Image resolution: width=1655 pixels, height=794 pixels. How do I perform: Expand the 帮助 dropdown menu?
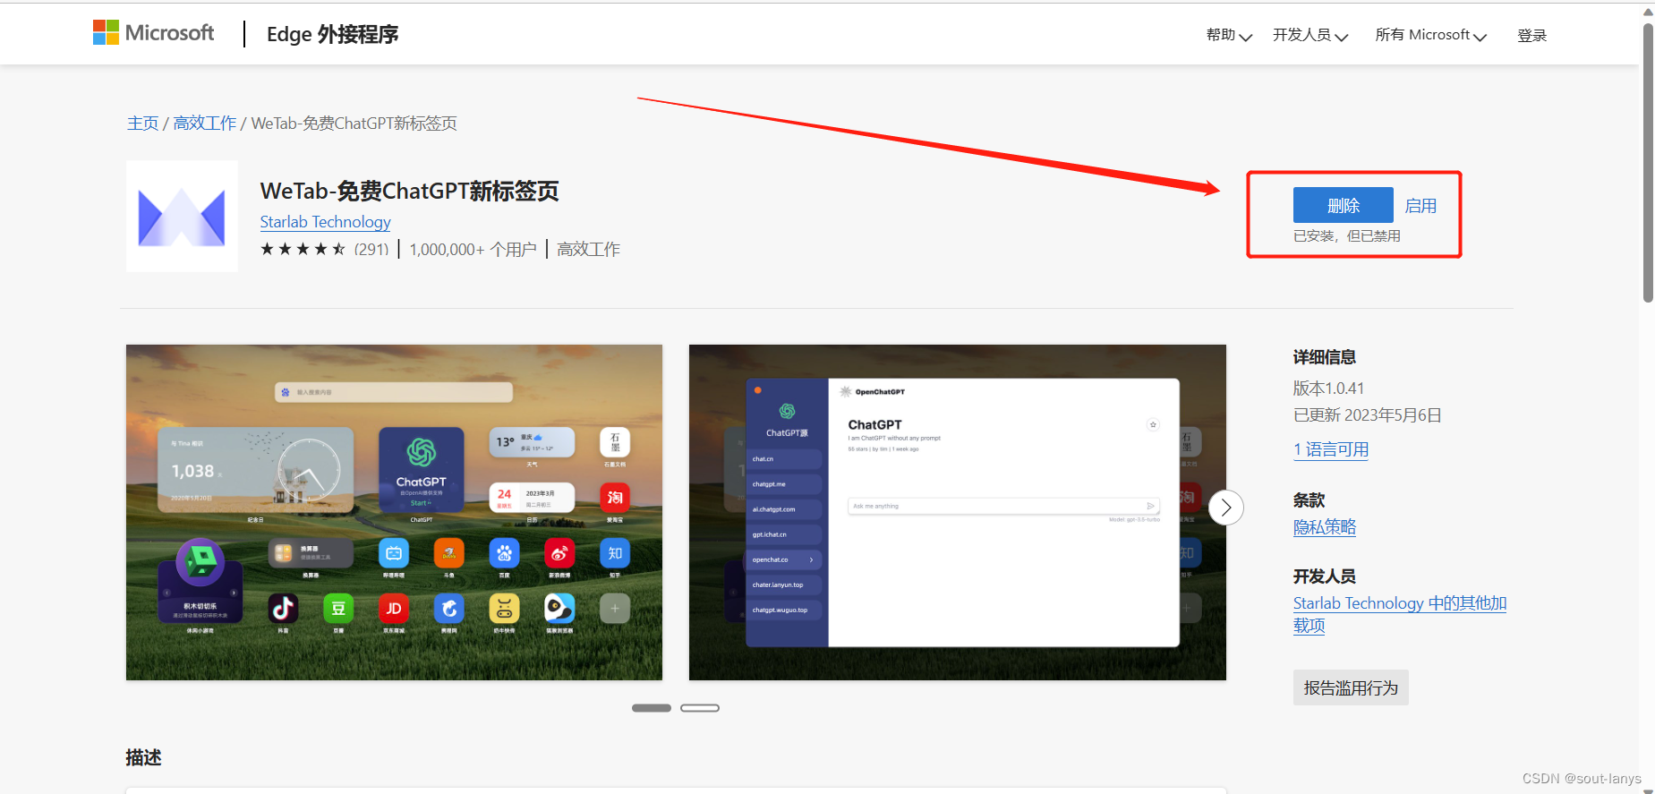[x=1228, y=35]
